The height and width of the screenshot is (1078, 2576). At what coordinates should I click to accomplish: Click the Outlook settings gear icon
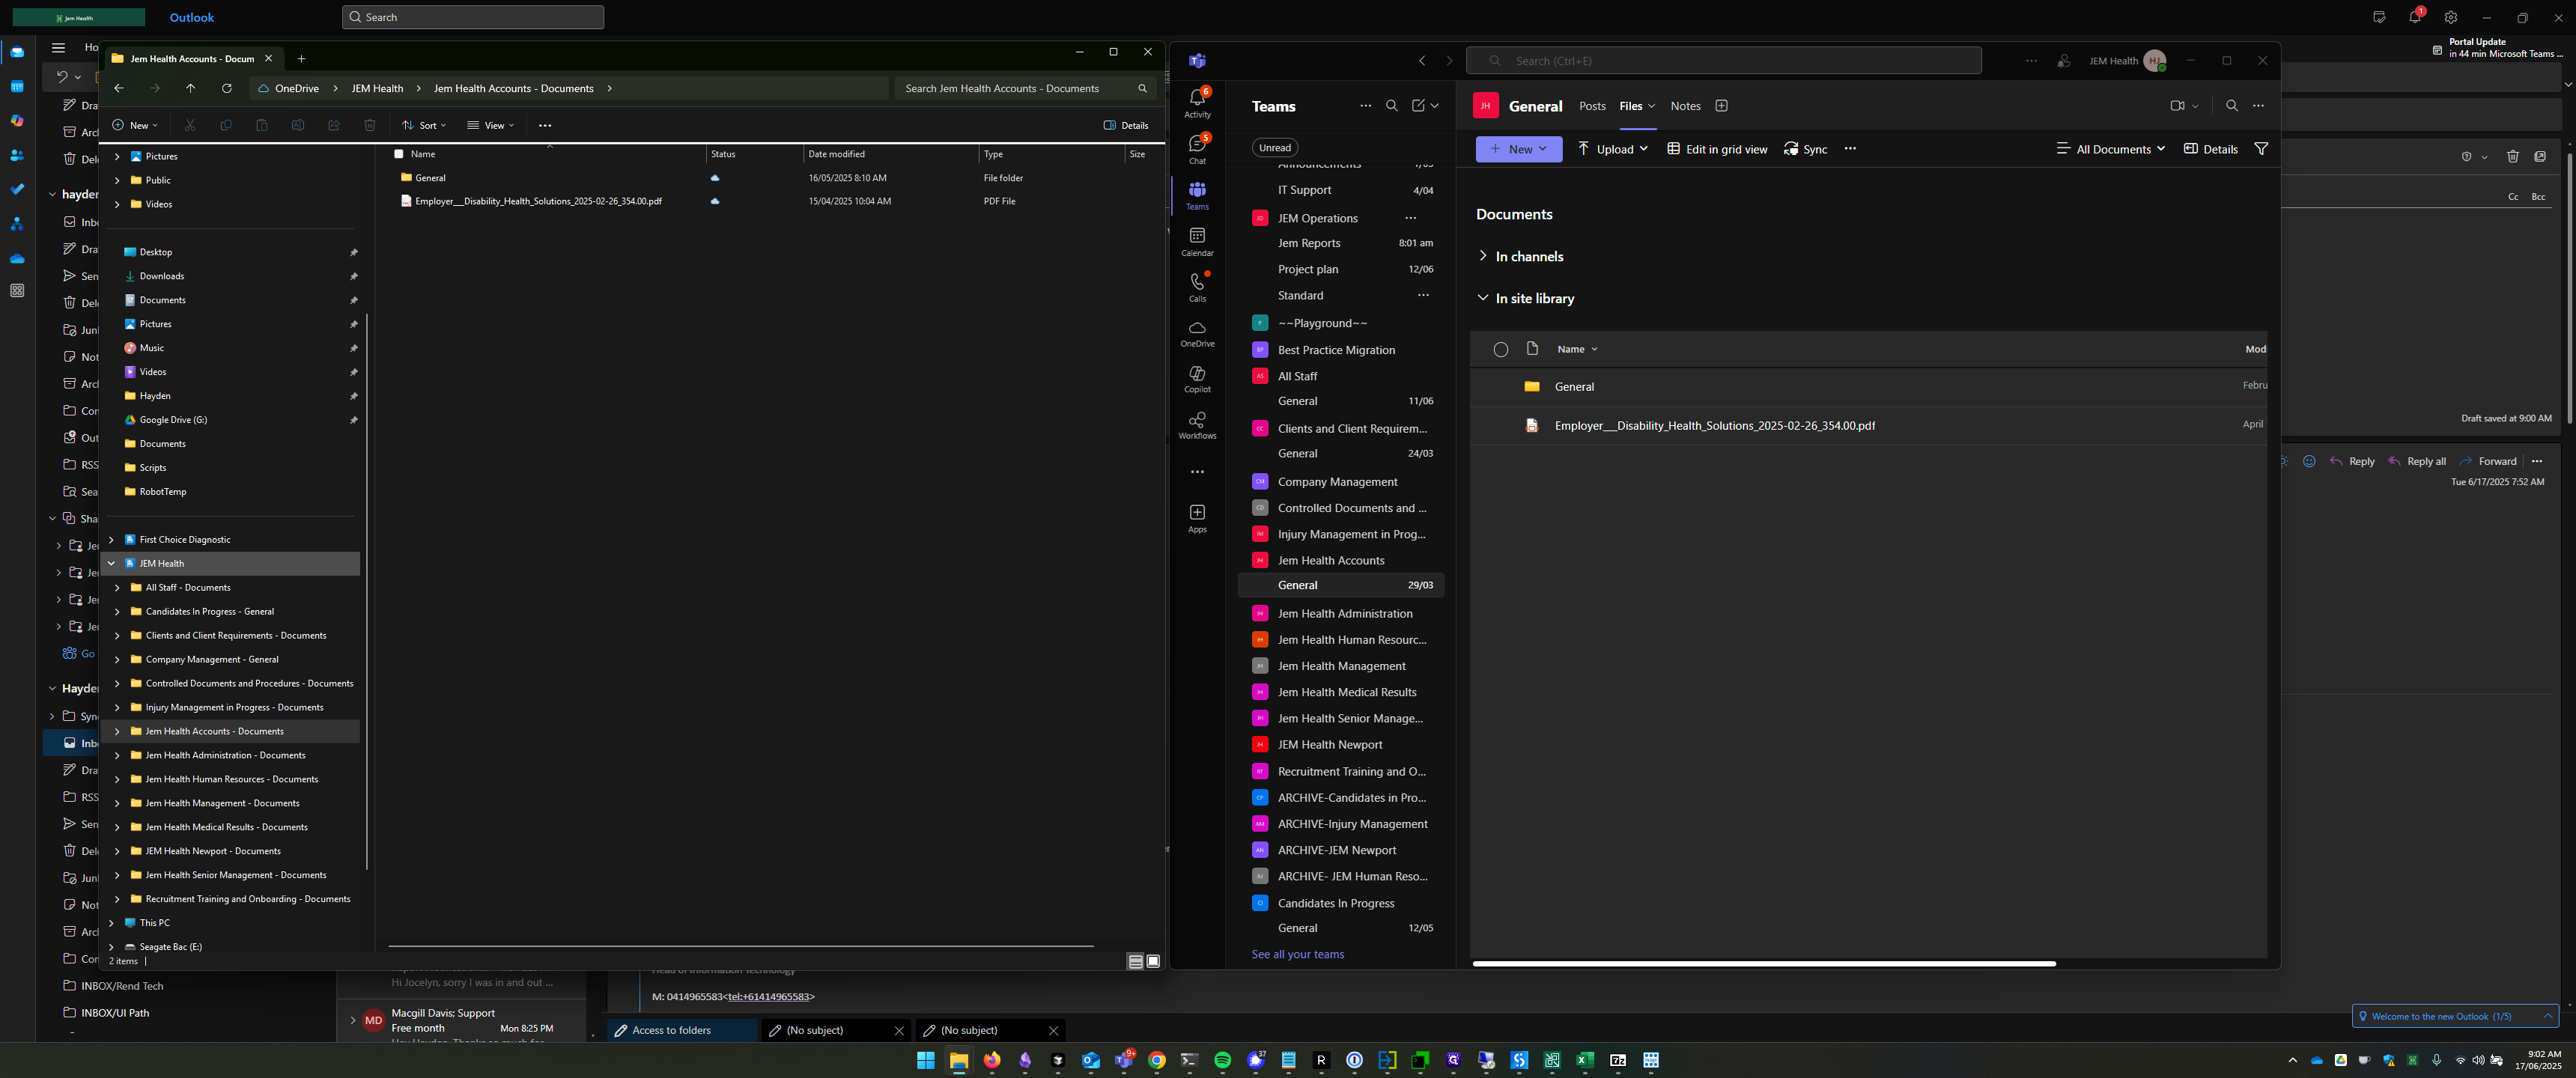coord(2450,18)
